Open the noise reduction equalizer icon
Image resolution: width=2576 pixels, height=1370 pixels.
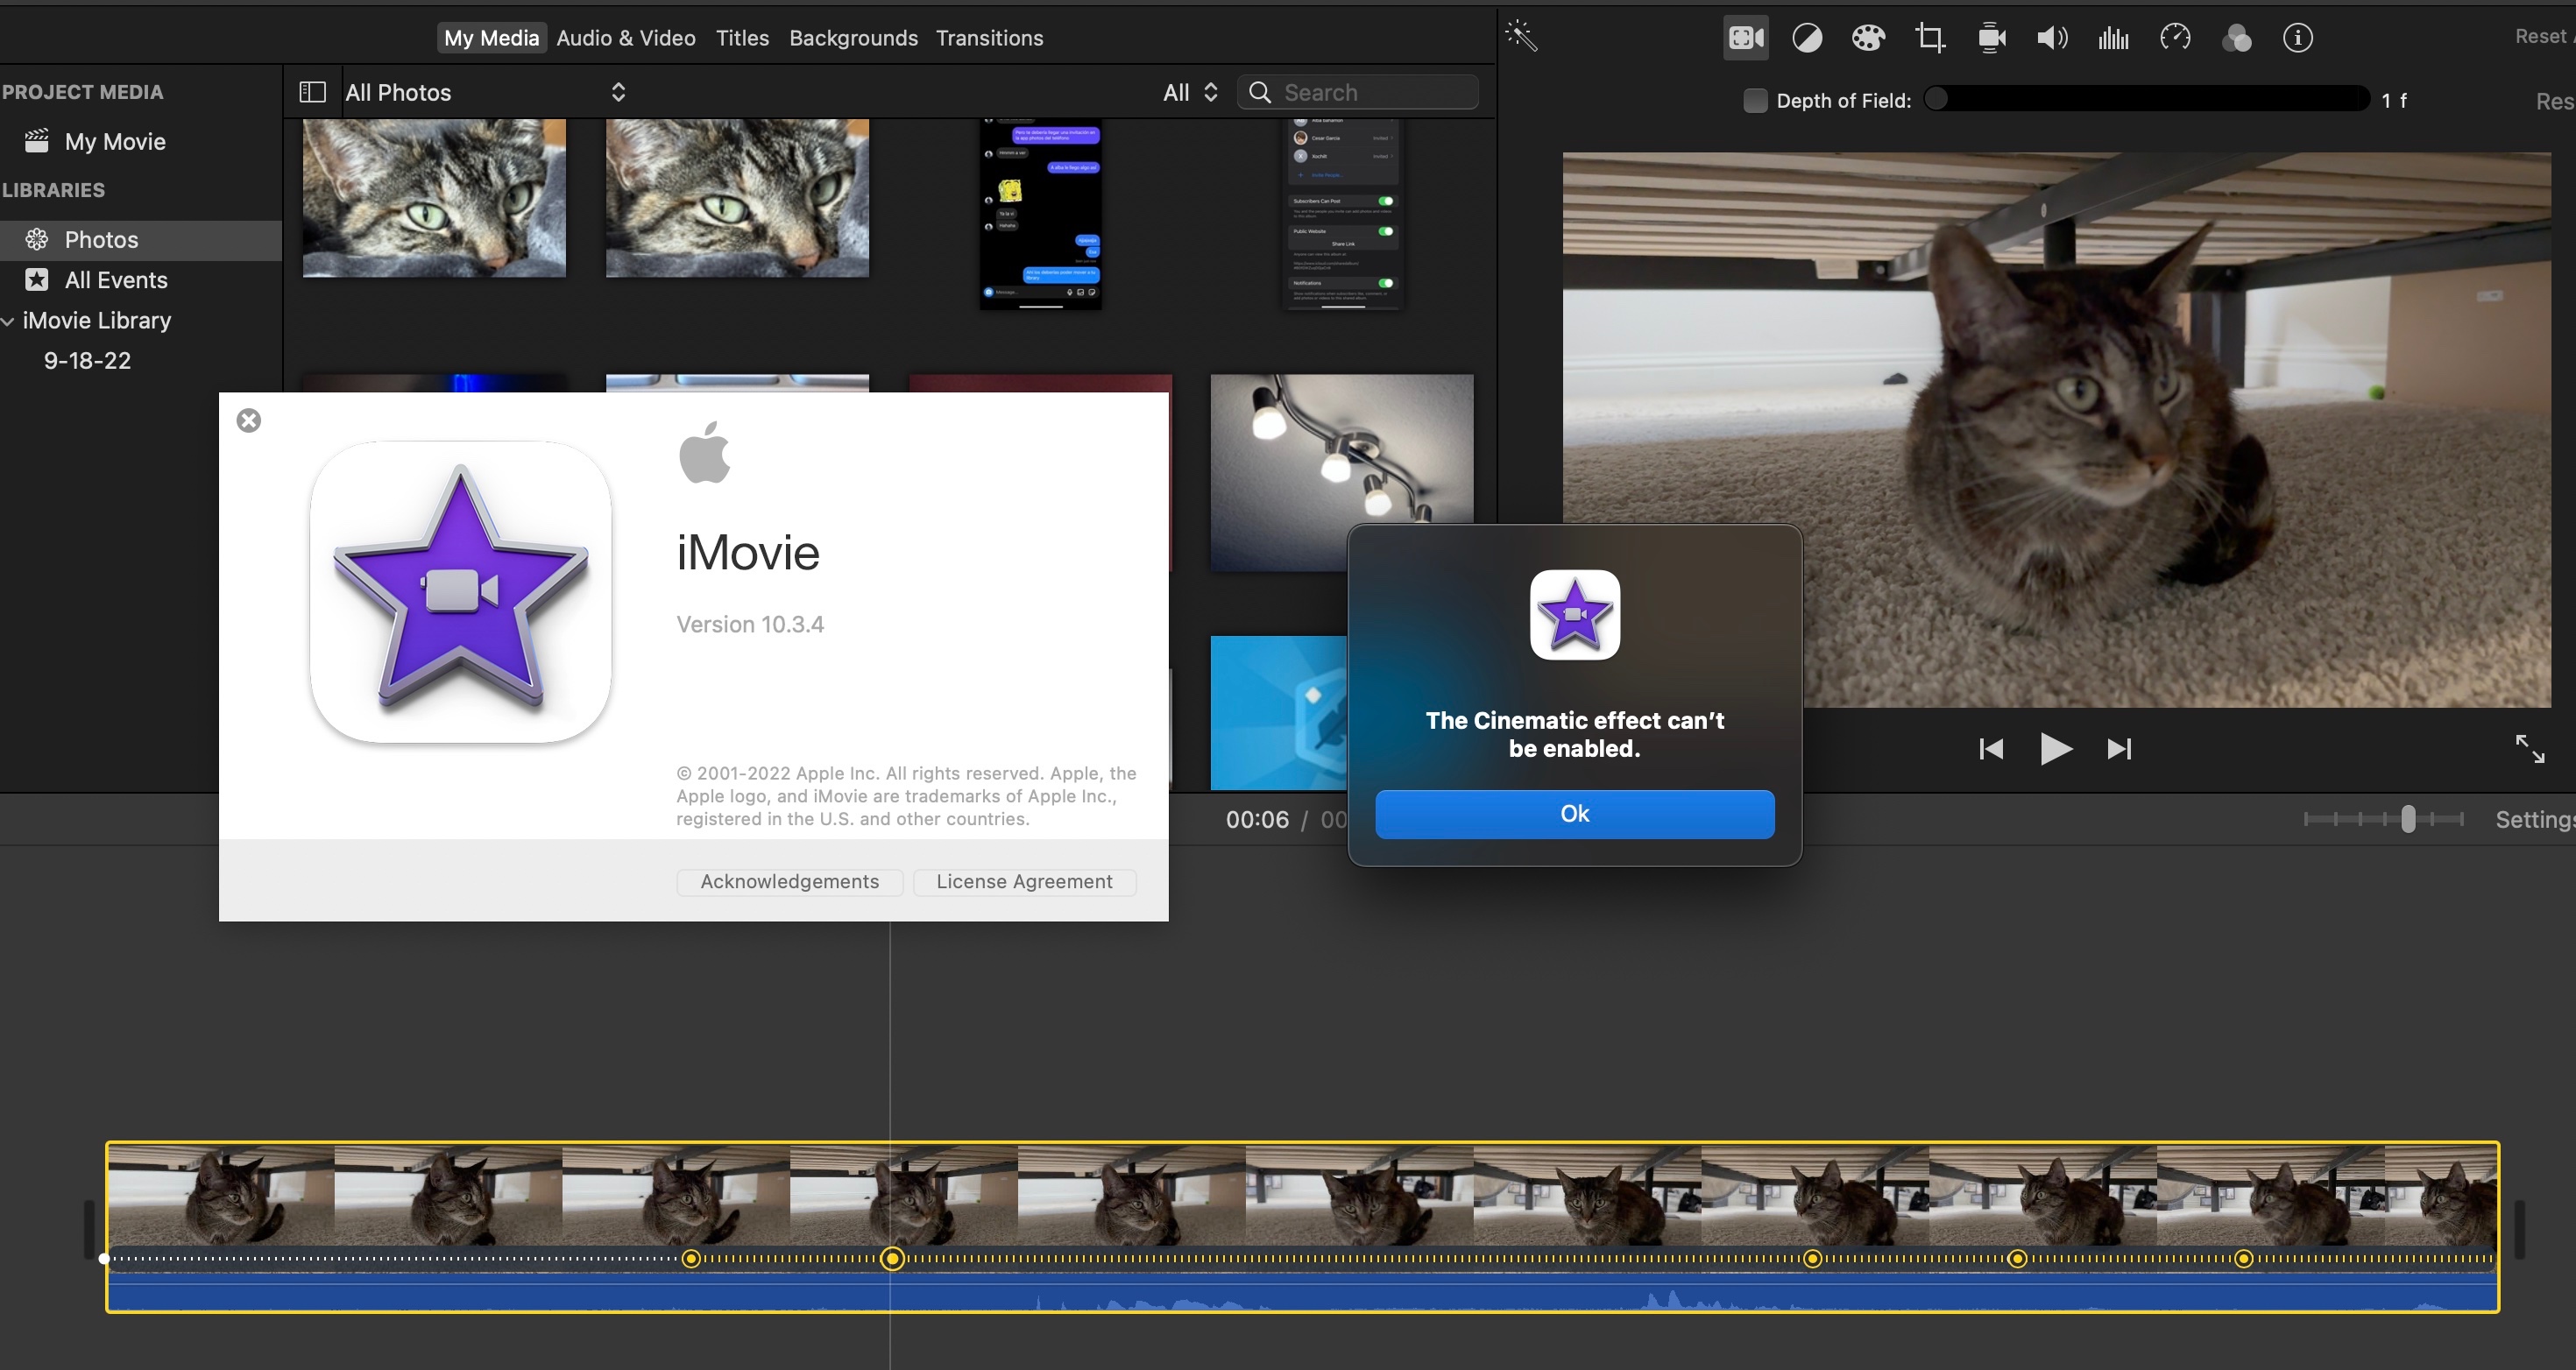point(2113,38)
